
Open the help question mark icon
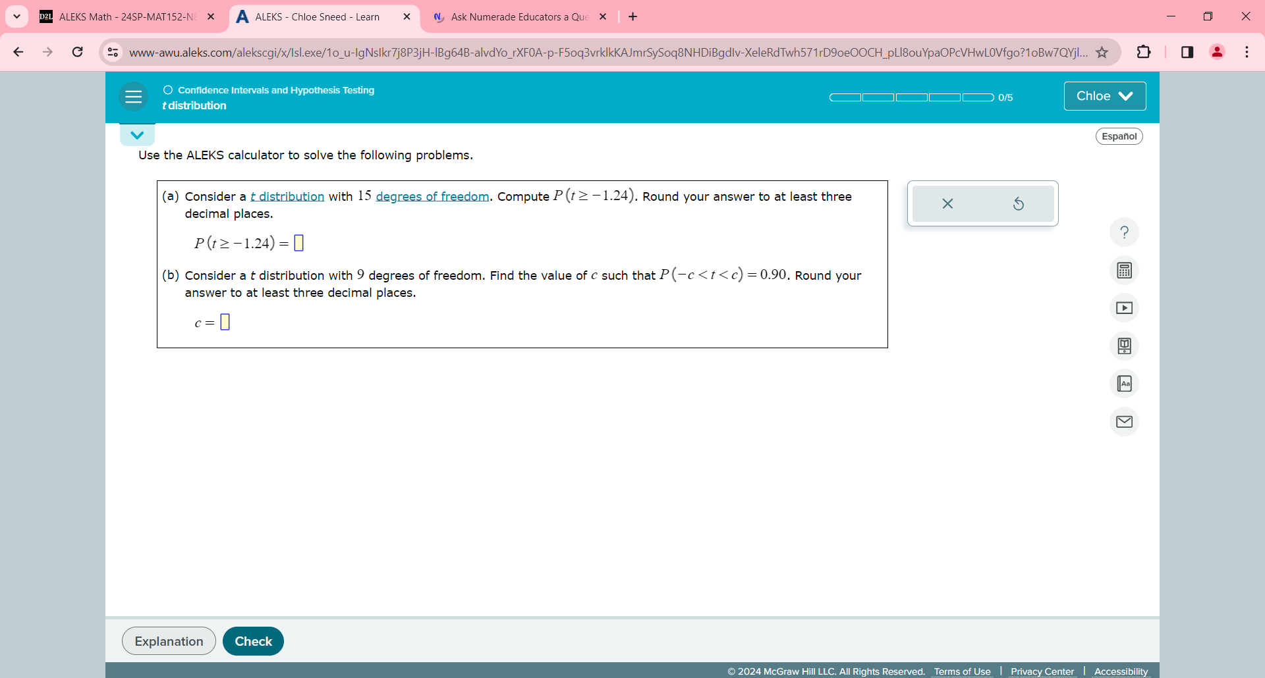tap(1124, 232)
